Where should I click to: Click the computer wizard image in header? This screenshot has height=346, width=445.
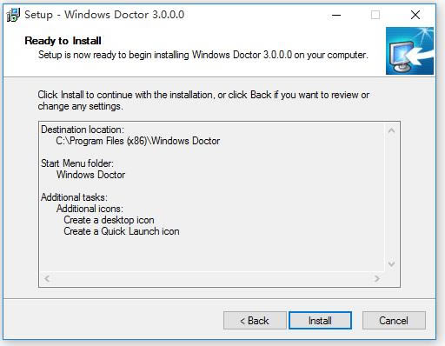click(409, 51)
